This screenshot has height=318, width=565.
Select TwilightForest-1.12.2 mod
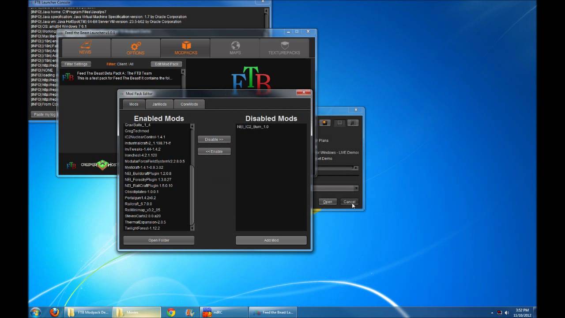point(142,228)
